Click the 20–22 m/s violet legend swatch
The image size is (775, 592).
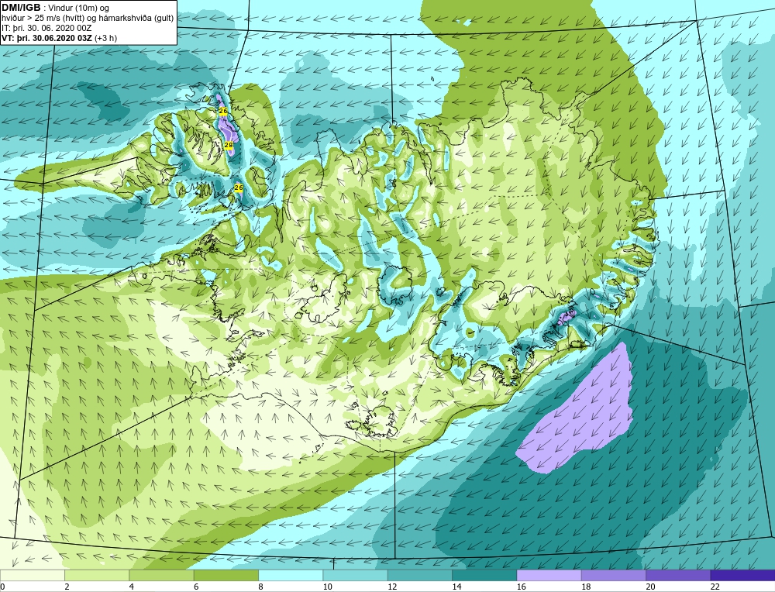(678, 575)
